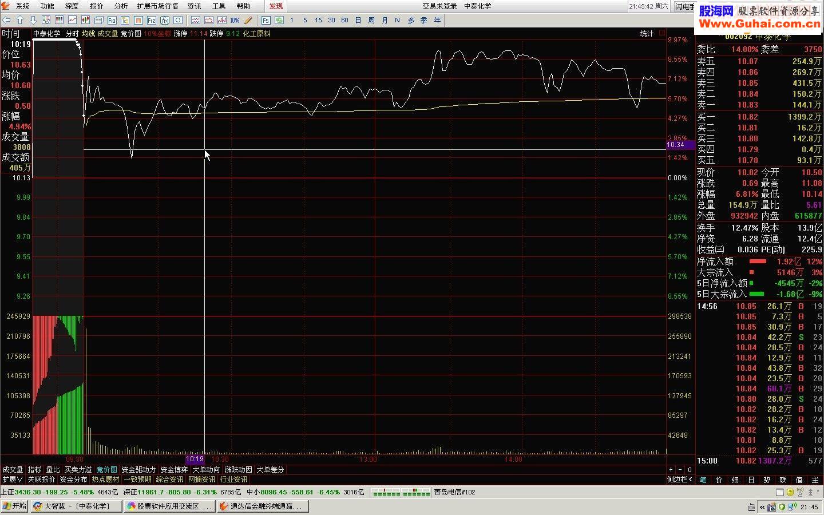This screenshot has height=515, width=824.
Task: Click the 10:19 time marker
Action: click(x=195, y=459)
